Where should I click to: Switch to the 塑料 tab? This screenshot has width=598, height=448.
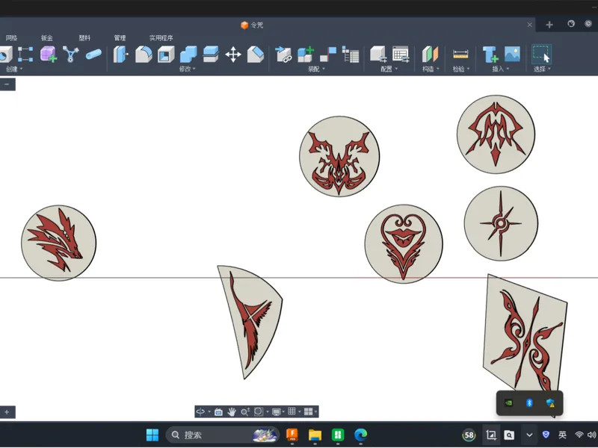coord(84,38)
